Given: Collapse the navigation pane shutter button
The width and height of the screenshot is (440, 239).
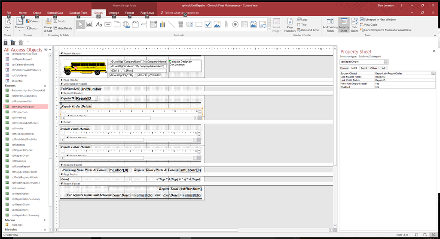Looking at the screenshot, I should pyautogui.click(x=50, y=50).
